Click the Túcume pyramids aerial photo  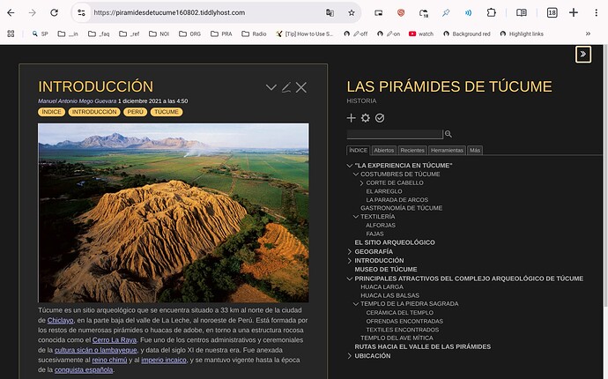(174, 212)
